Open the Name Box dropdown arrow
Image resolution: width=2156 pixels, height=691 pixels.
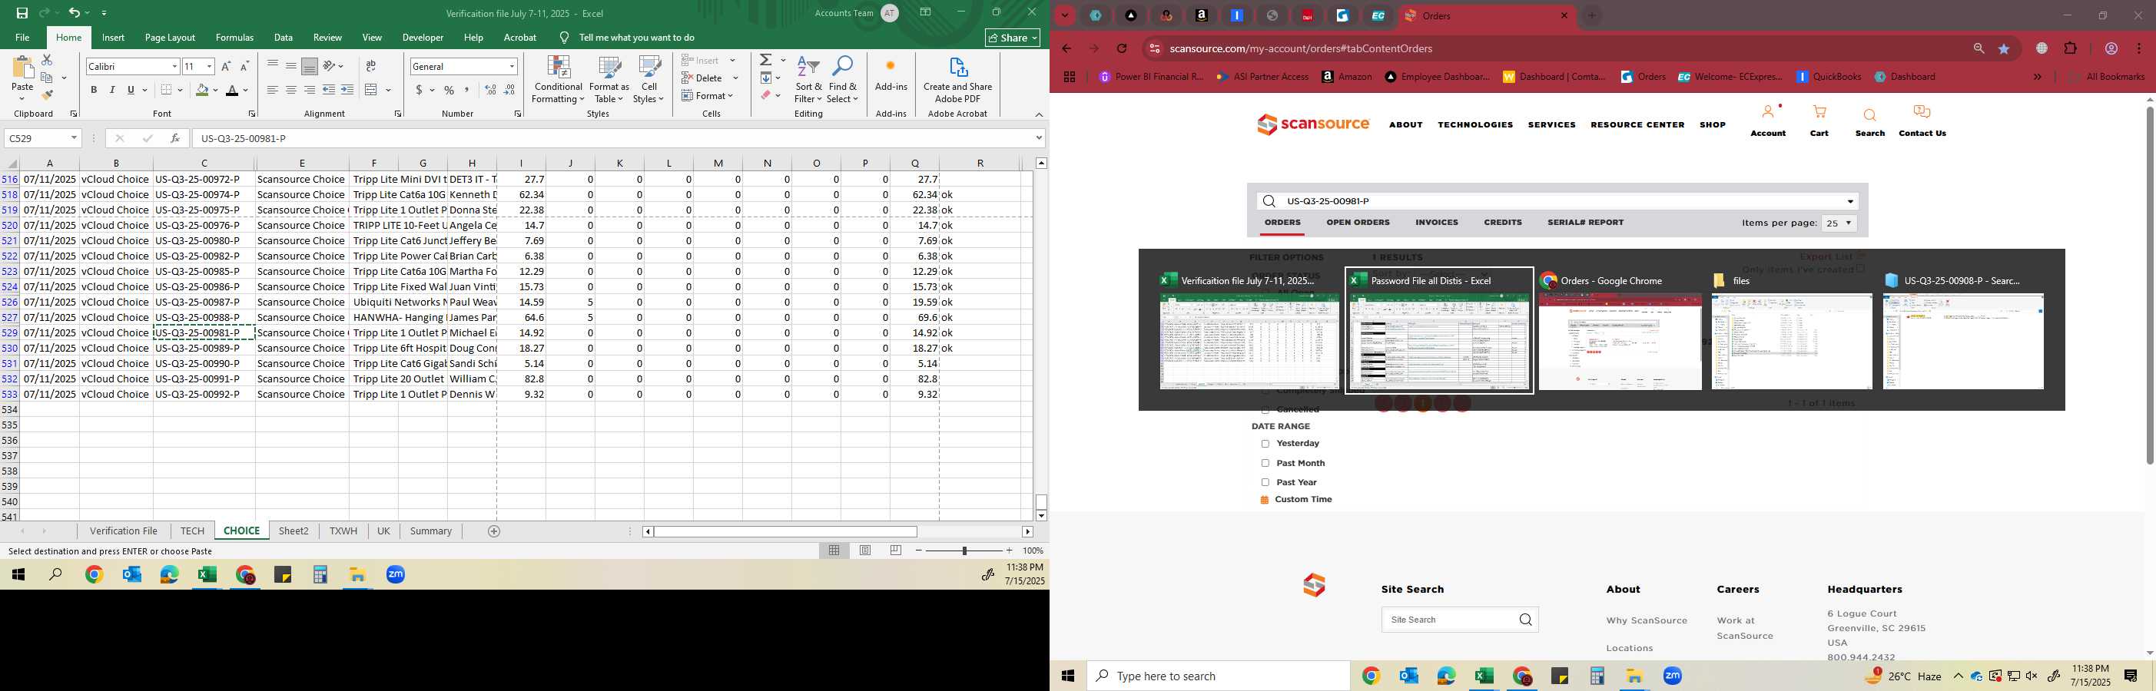pyautogui.click(x=74, y=138)
